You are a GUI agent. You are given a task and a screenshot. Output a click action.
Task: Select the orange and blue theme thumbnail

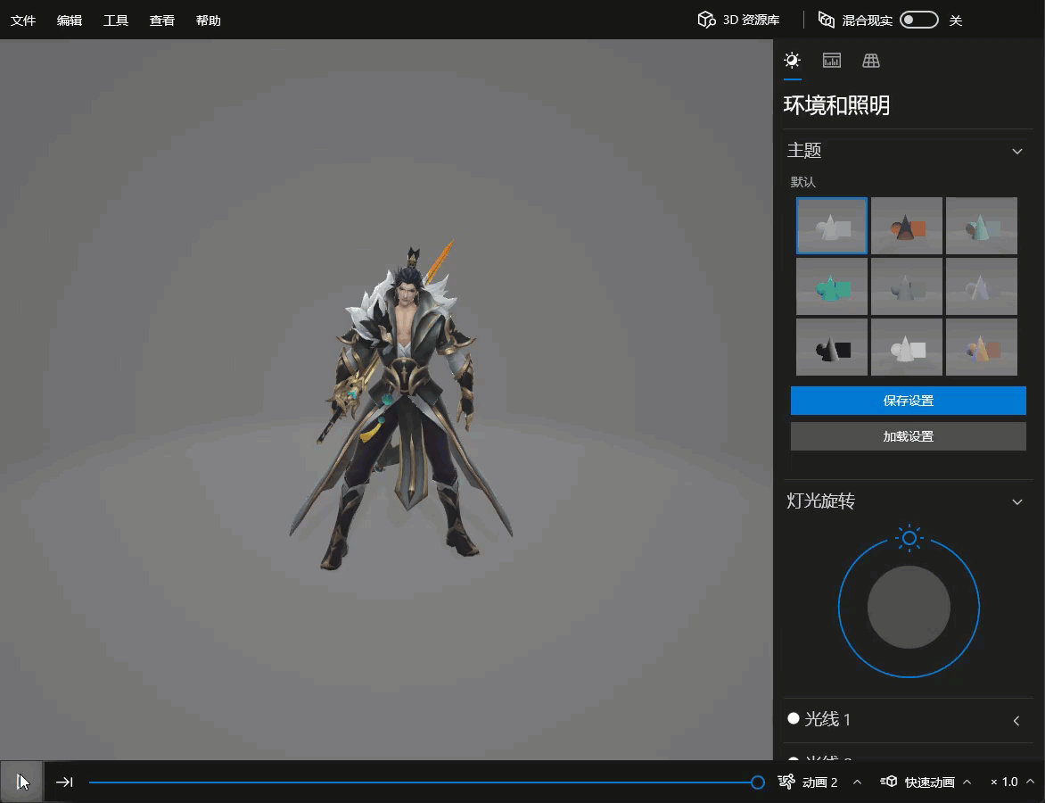coord(981,347)
